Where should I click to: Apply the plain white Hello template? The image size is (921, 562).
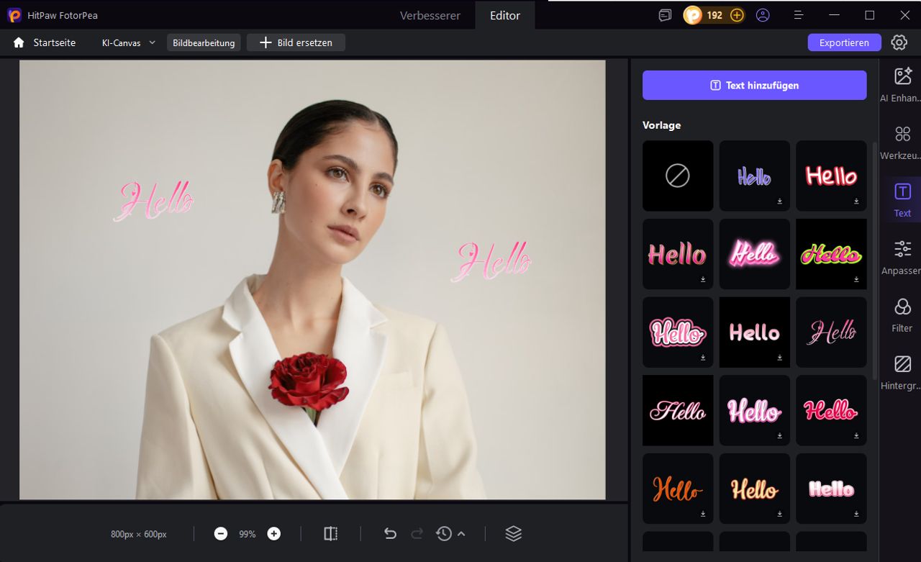coord(755,332)
